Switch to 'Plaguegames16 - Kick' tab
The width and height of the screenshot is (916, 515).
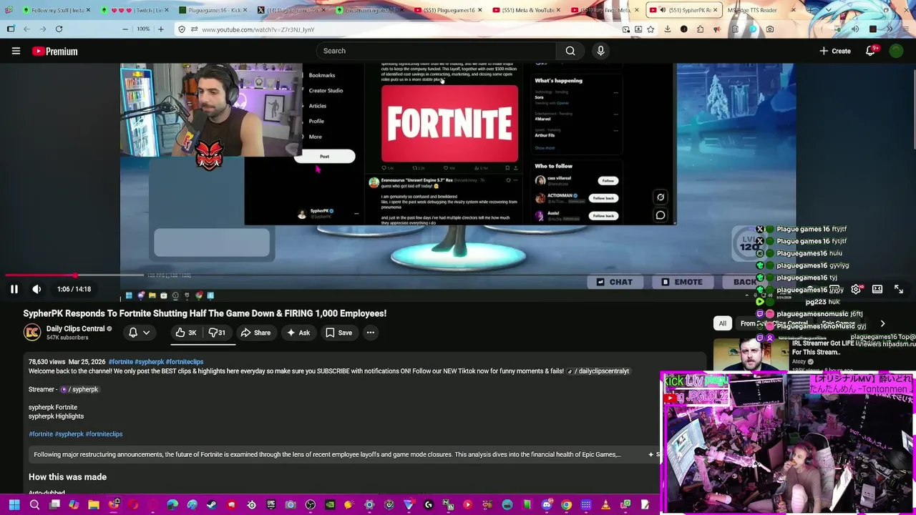211,10
